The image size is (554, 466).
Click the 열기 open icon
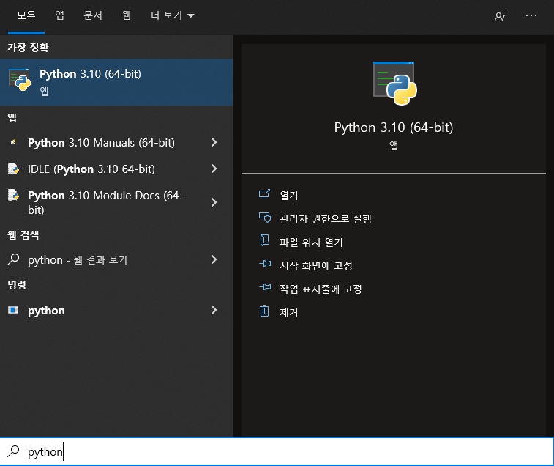coord(265,193)
